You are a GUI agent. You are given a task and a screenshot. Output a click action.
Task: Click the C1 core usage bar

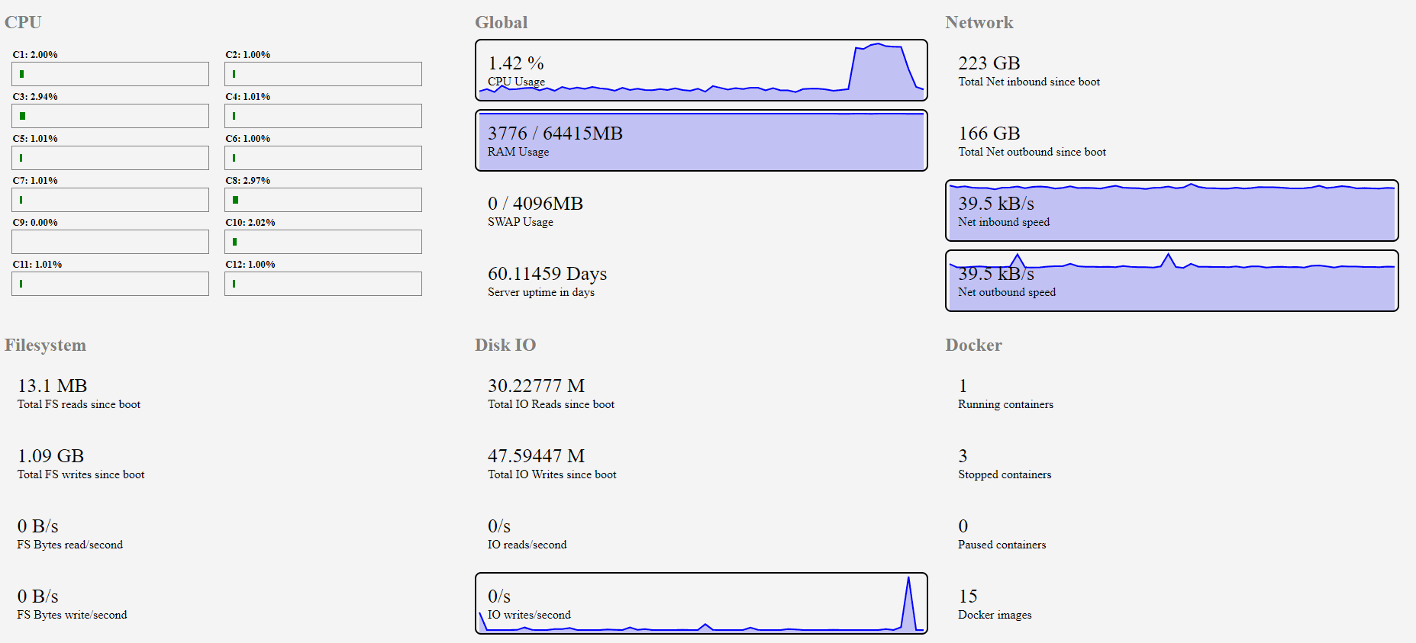(x=110, y=74)
